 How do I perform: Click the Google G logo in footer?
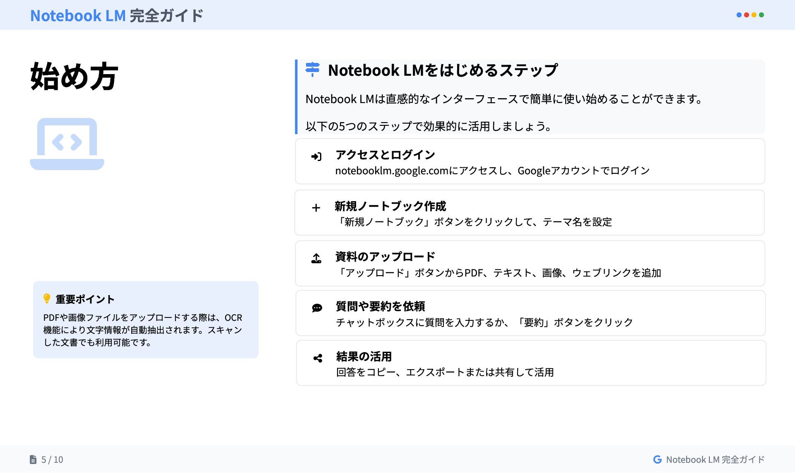tap(657, 459)
